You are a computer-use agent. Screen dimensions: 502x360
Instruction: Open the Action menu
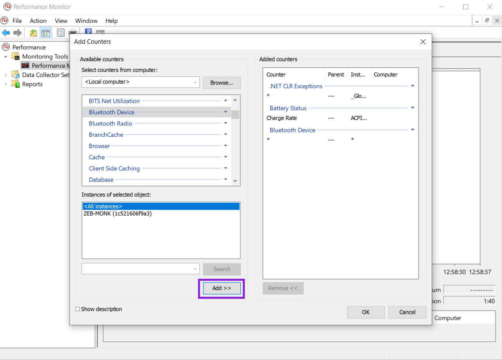point(38,21)
